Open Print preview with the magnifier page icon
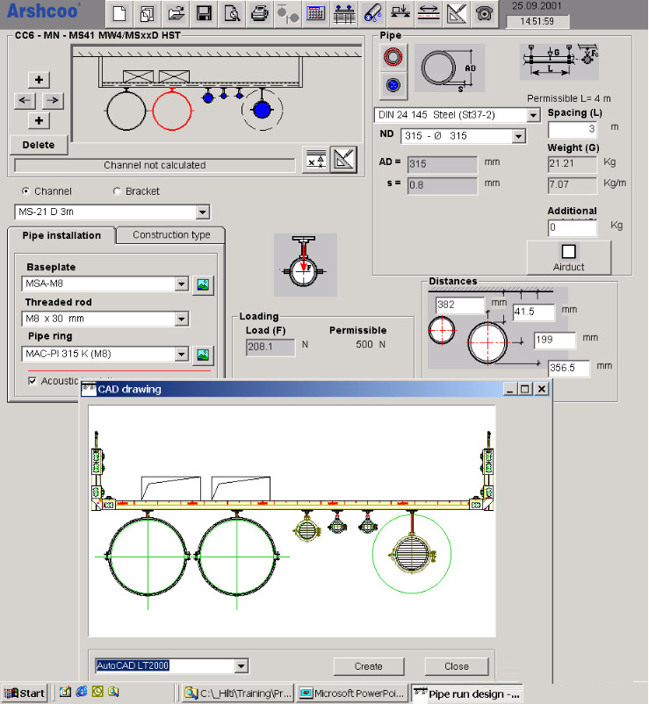This screenshot has width=649, height=704. (232, 12)
